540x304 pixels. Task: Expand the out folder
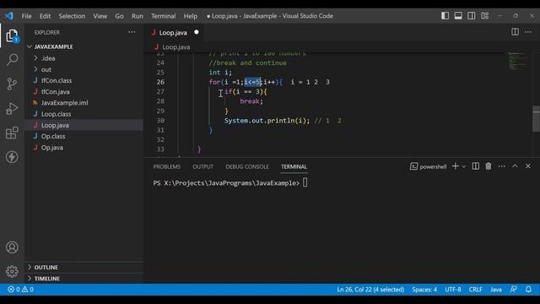(84, 69)
